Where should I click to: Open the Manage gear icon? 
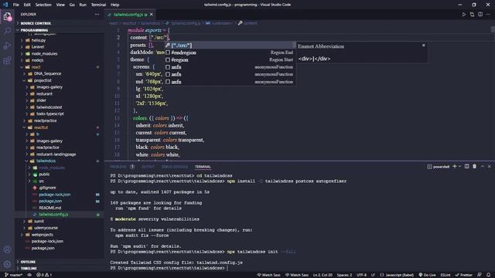tap(7, 264)
